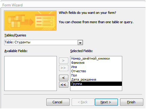The height and width of the screenshot is (109, 146).
Task: Select the Имя field
Action: [96, 67]
